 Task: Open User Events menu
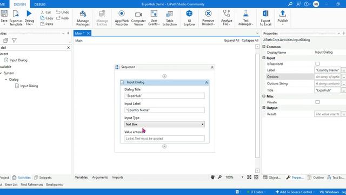[x=154, y=18]
